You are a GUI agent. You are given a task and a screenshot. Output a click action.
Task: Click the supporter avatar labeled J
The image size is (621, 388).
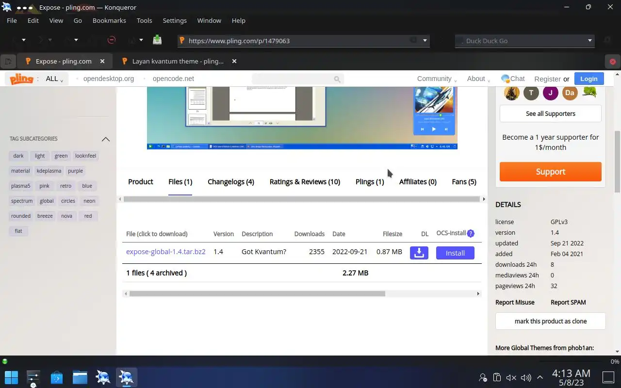click(x=551, y=93)
